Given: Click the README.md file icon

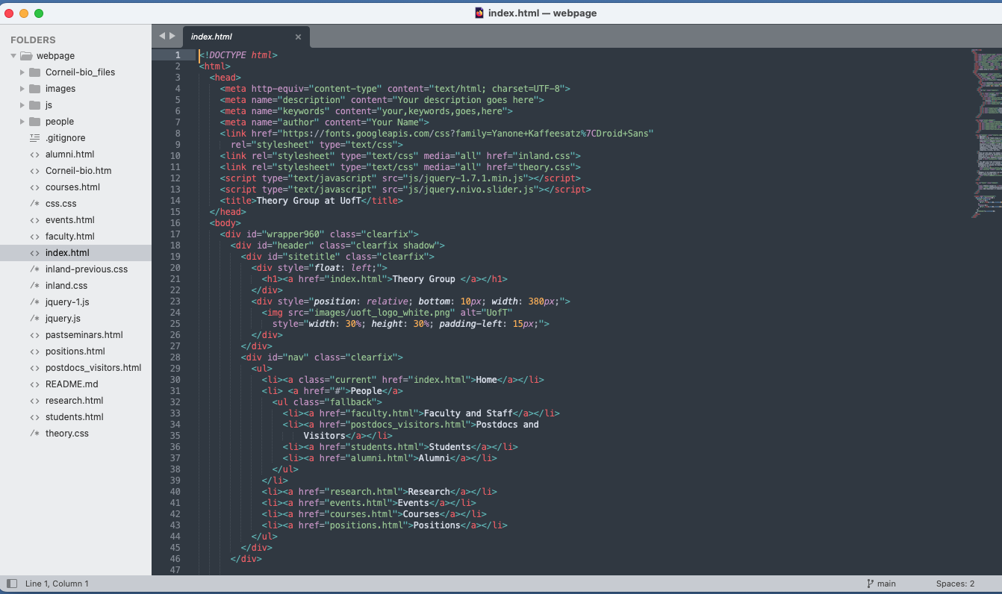Looking at the screenshot, I should (x=34, y=384).
